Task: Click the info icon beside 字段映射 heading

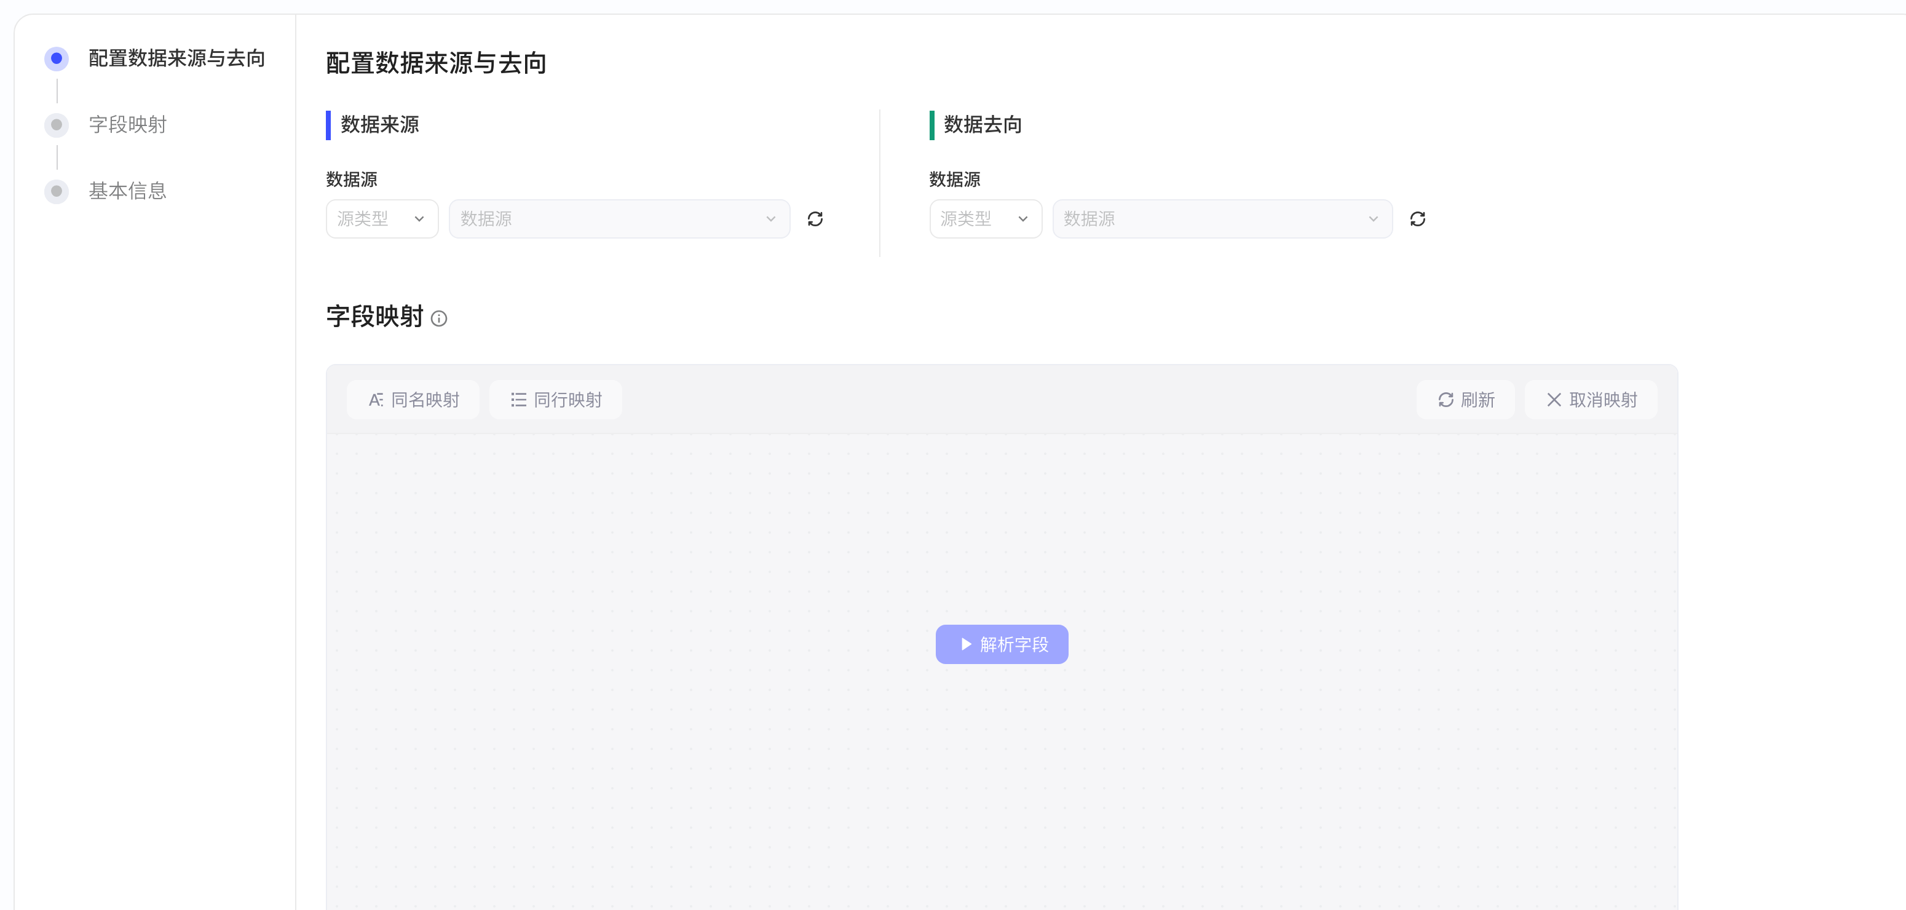Action: click(439, 319)
